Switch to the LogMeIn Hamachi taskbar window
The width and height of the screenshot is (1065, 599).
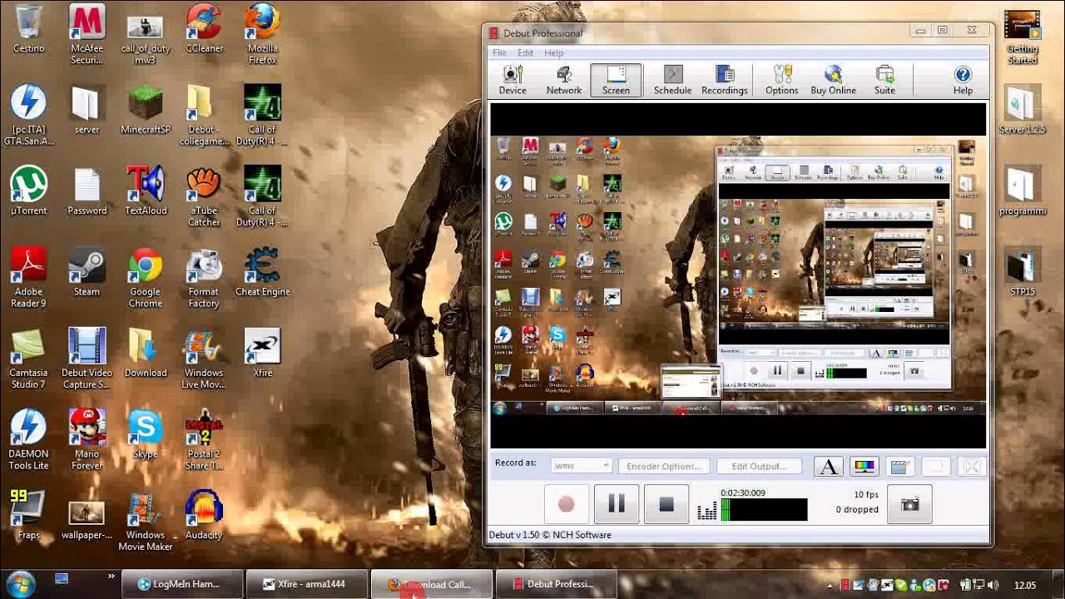[x=183, y=584]
